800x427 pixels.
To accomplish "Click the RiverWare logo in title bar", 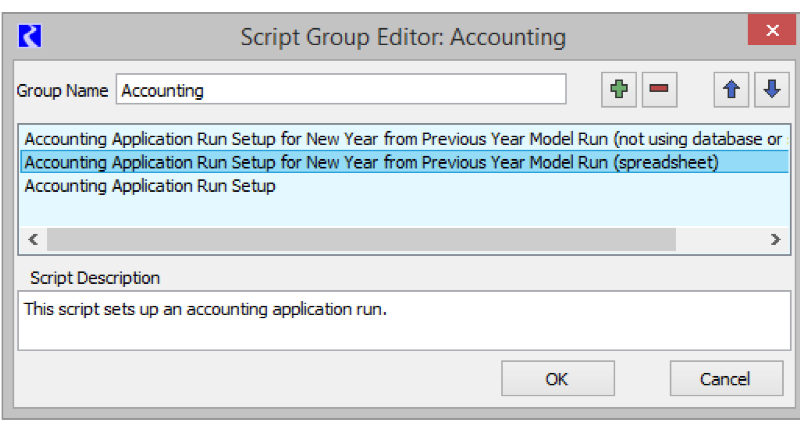I will click(x=30, y=36).
